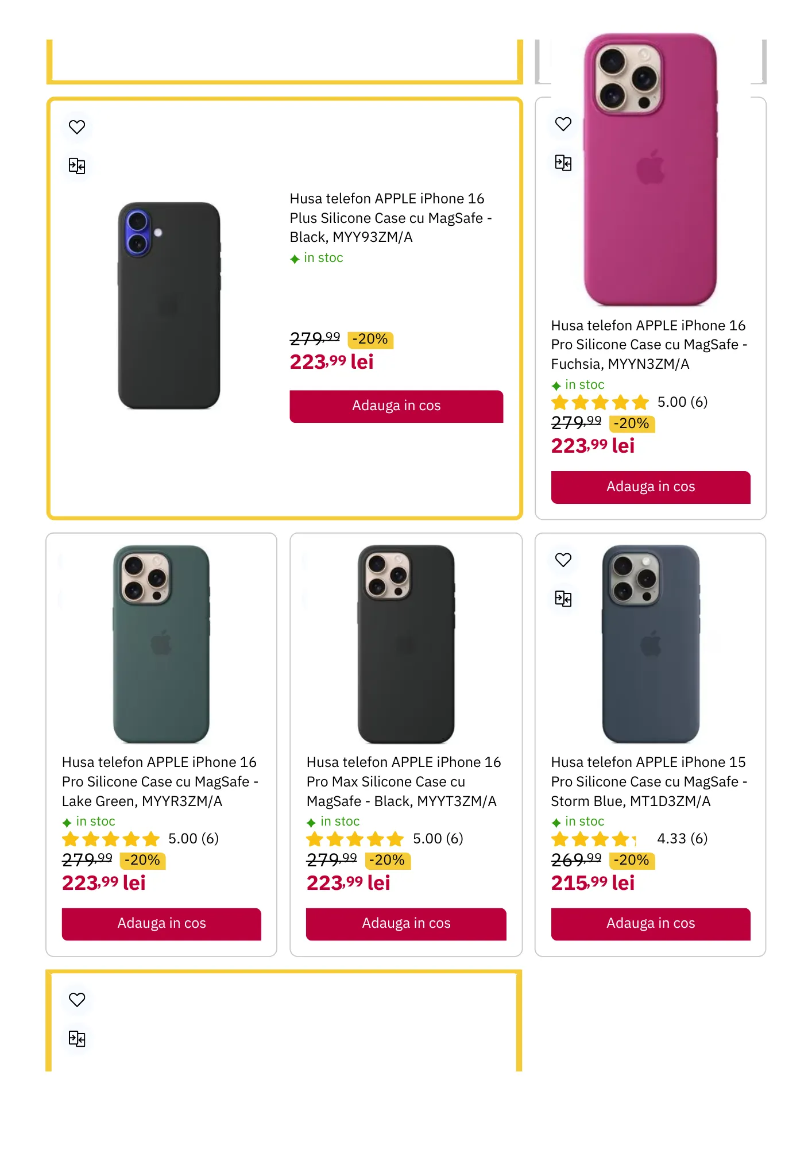The height and width of the screenshot is (1149, 812).
Task: Favorite the Storm Blue iPhone 15 case
Action: coord(563,560)
